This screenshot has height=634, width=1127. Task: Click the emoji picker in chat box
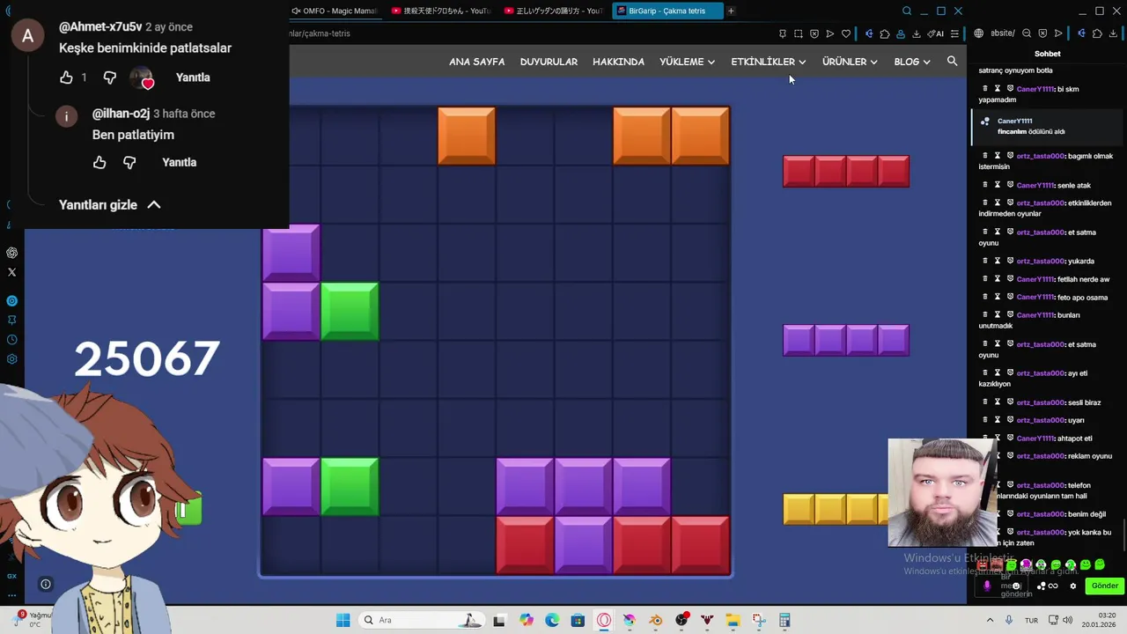pos(1016,586)
